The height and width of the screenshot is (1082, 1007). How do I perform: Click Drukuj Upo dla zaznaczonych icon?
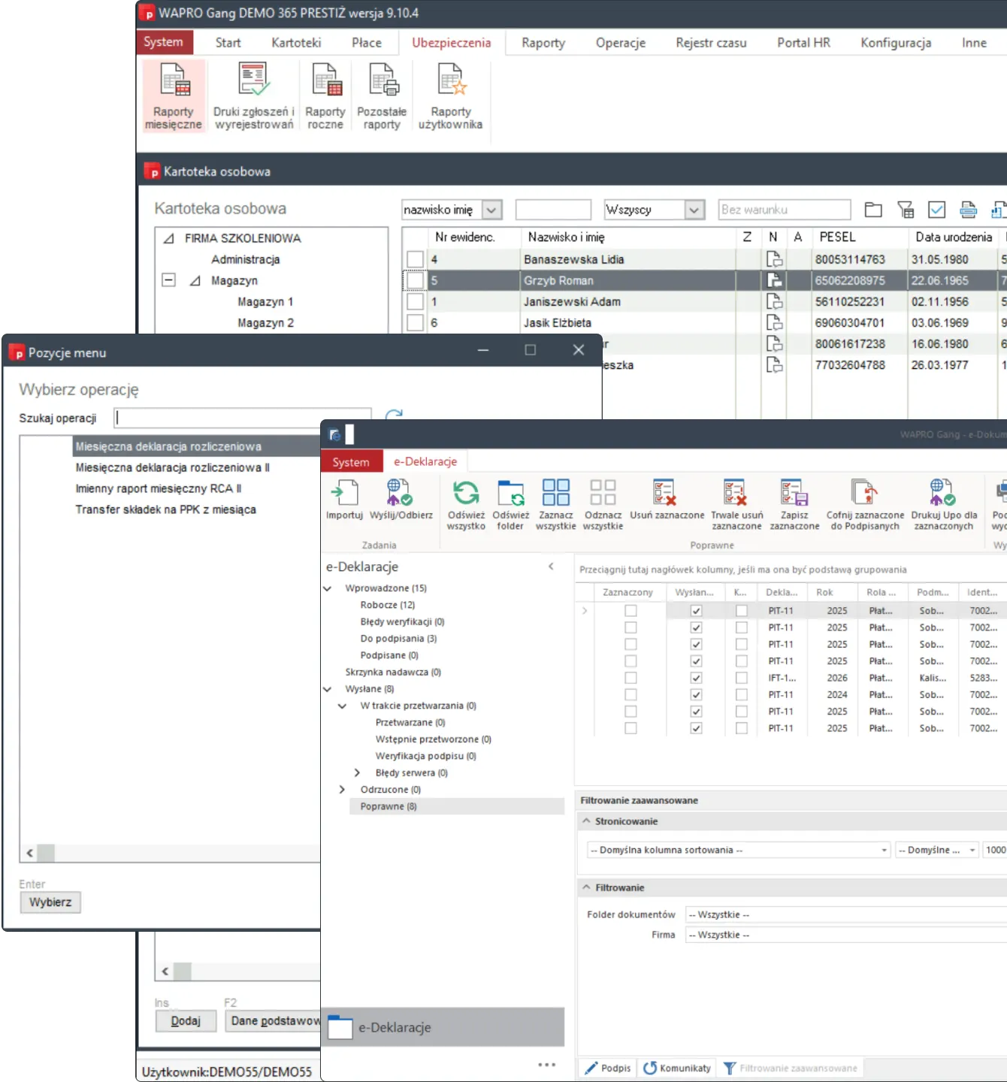click(944, 505)
